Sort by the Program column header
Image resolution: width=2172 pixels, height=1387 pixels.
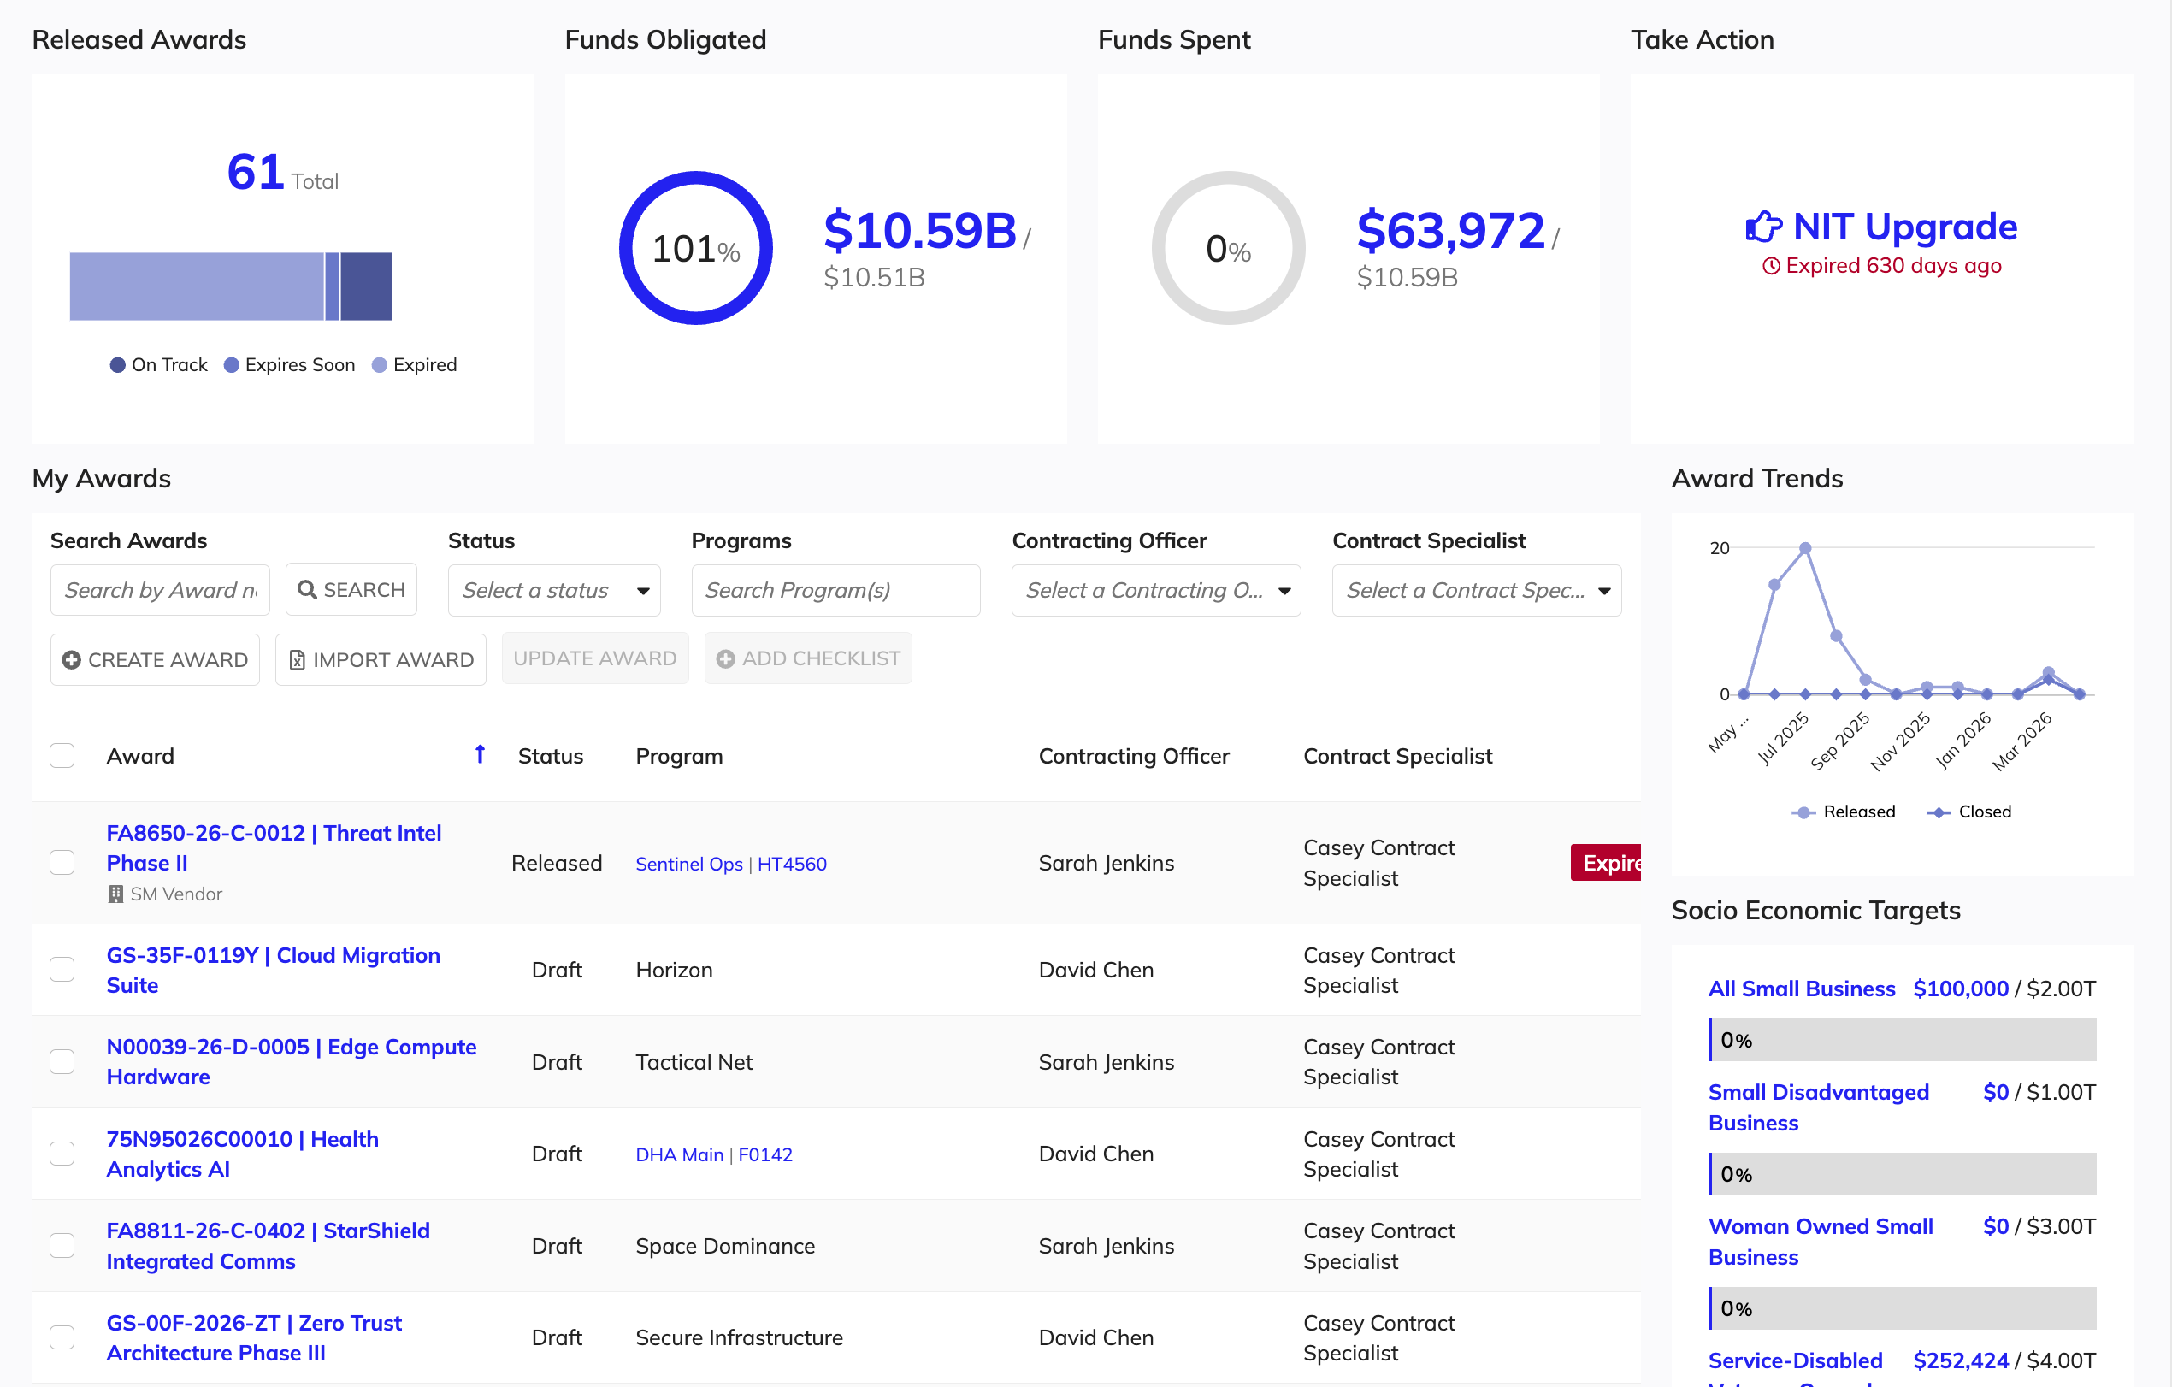[x=679, y=757]
